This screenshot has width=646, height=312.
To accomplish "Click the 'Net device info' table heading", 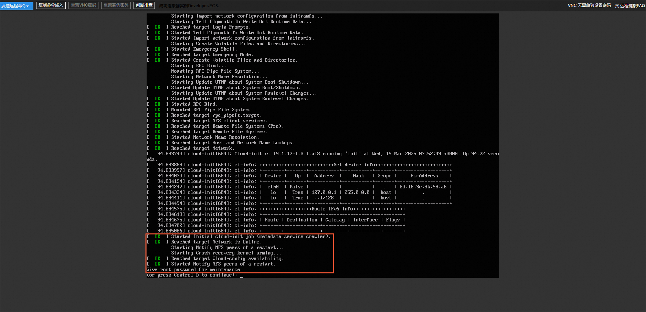I will point(354,165).
